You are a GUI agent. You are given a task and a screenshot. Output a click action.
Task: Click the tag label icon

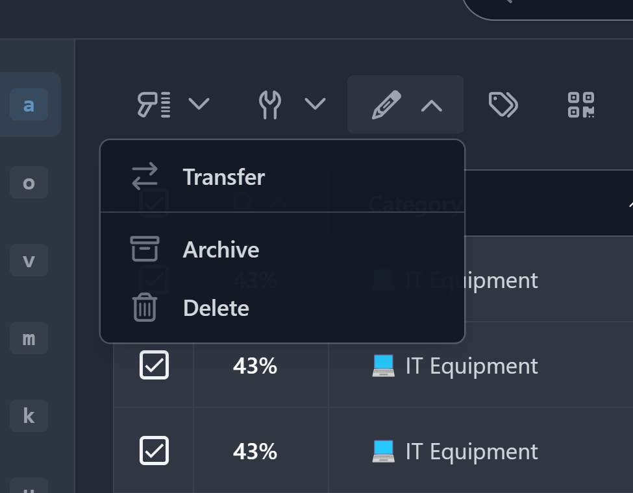coord(503,104)
